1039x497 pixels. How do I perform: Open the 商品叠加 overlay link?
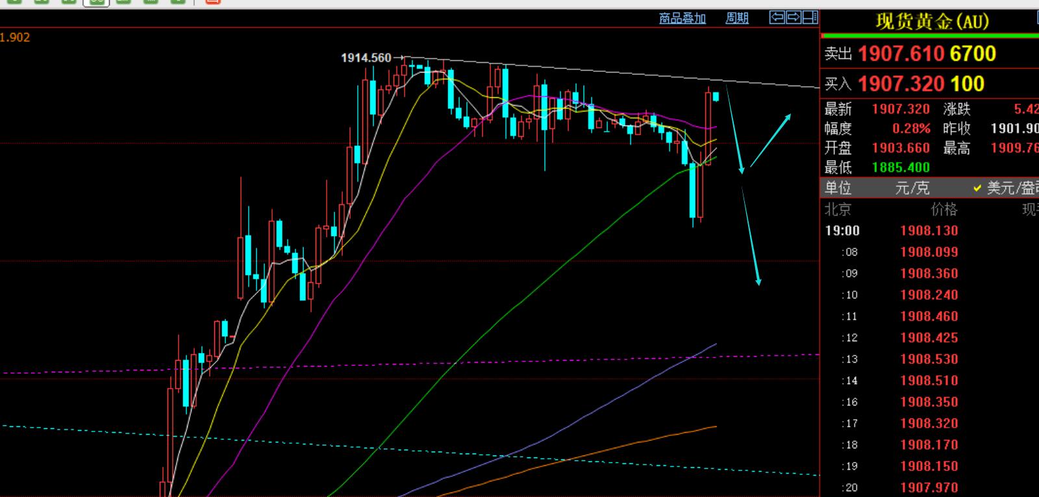point(682,18)
